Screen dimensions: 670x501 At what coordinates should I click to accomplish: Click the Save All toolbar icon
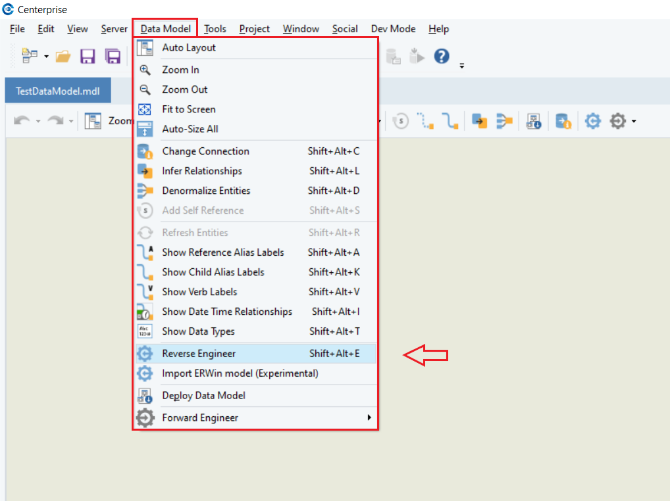113,57
